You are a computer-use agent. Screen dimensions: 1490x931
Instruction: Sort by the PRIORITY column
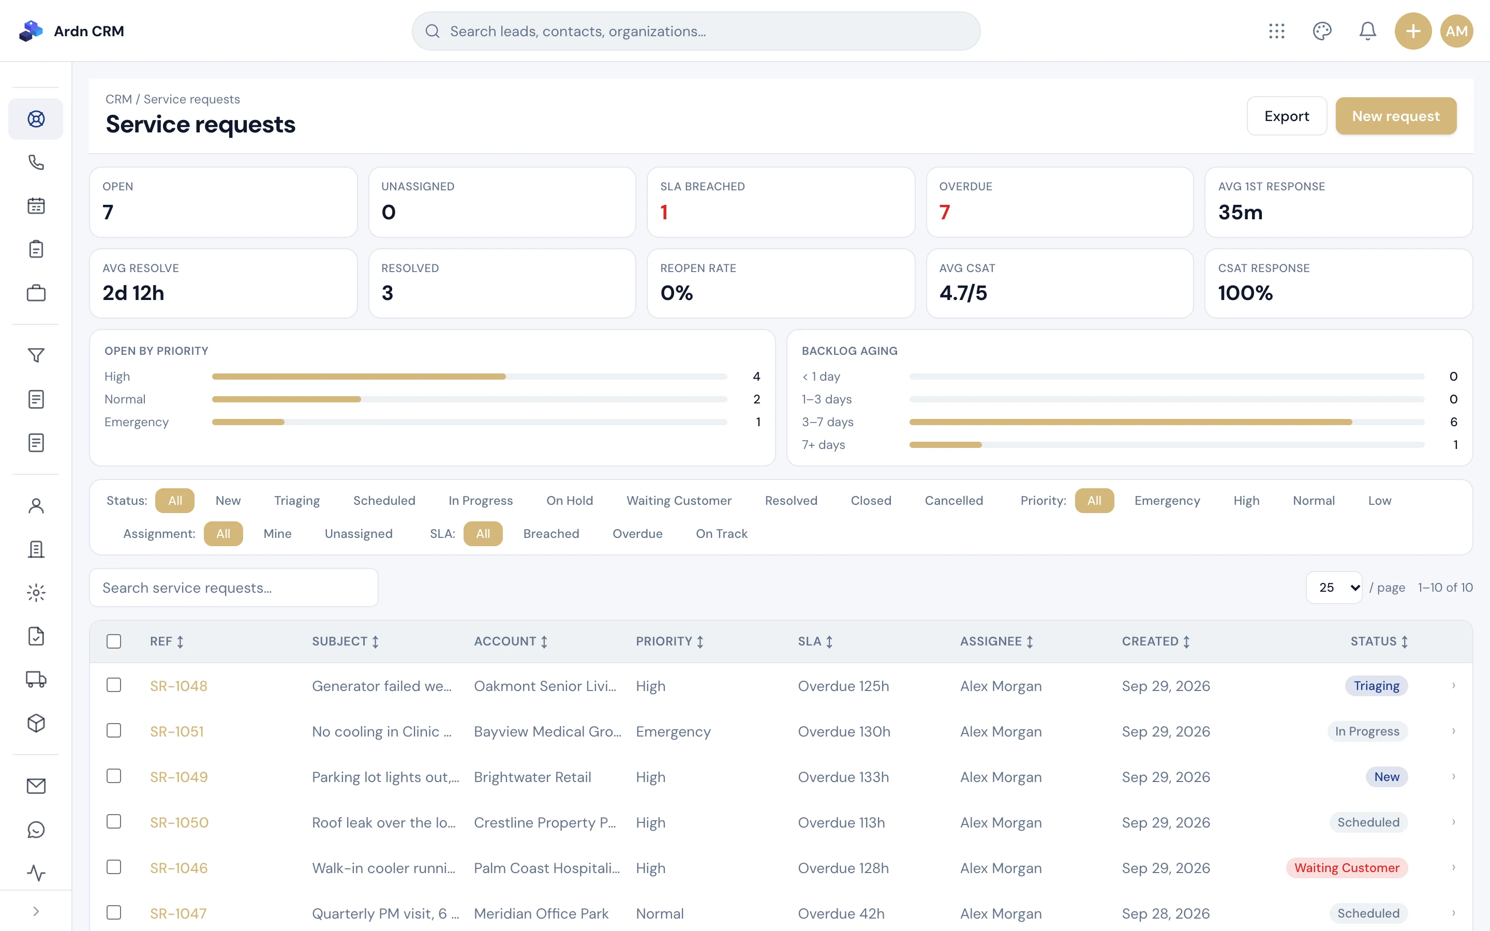coord(670,641)
